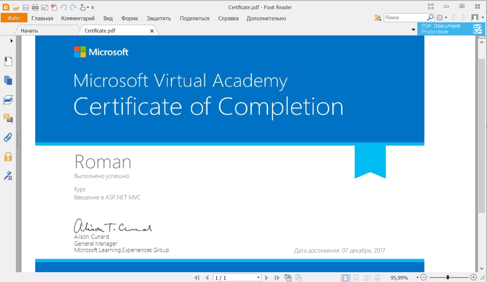Open the Comments panel

tap(8, 118)
